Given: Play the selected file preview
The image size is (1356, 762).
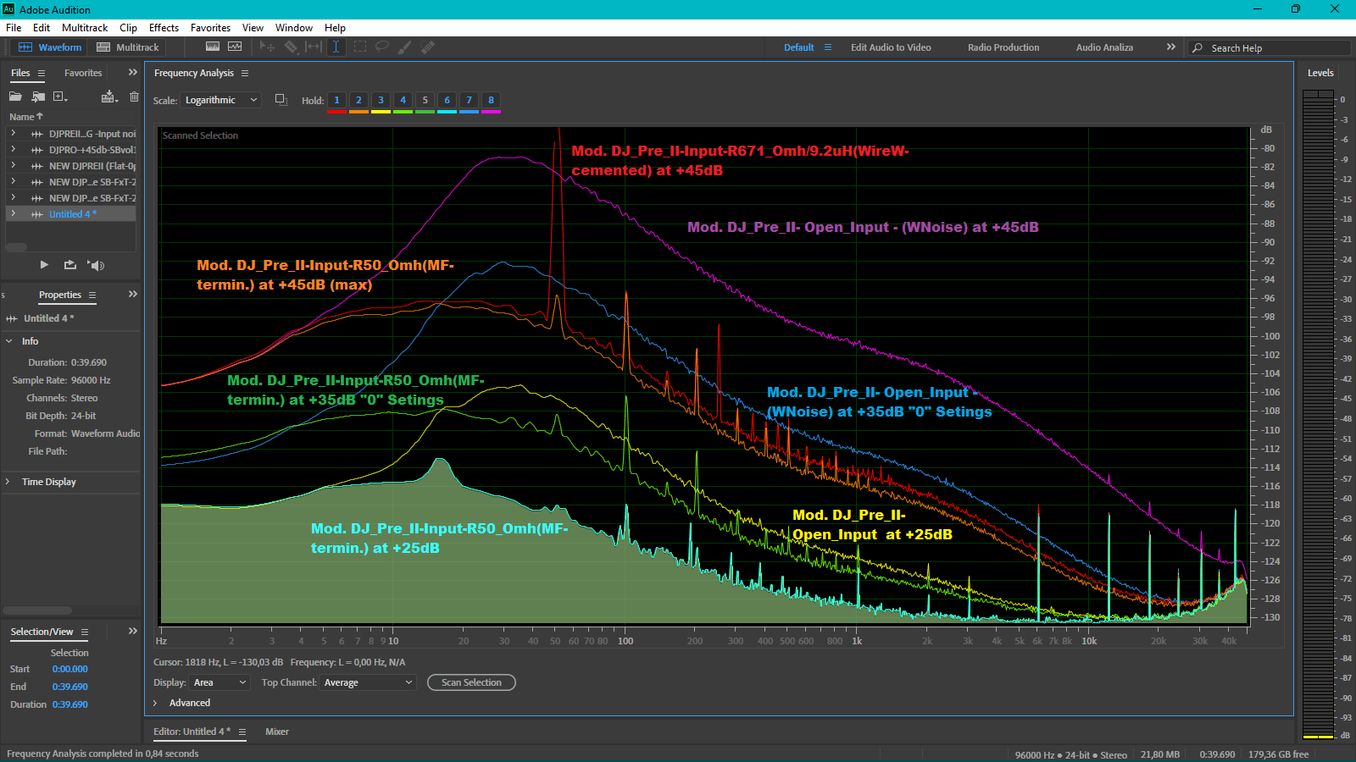Looking at the screenshot, I should pos(44,265).
